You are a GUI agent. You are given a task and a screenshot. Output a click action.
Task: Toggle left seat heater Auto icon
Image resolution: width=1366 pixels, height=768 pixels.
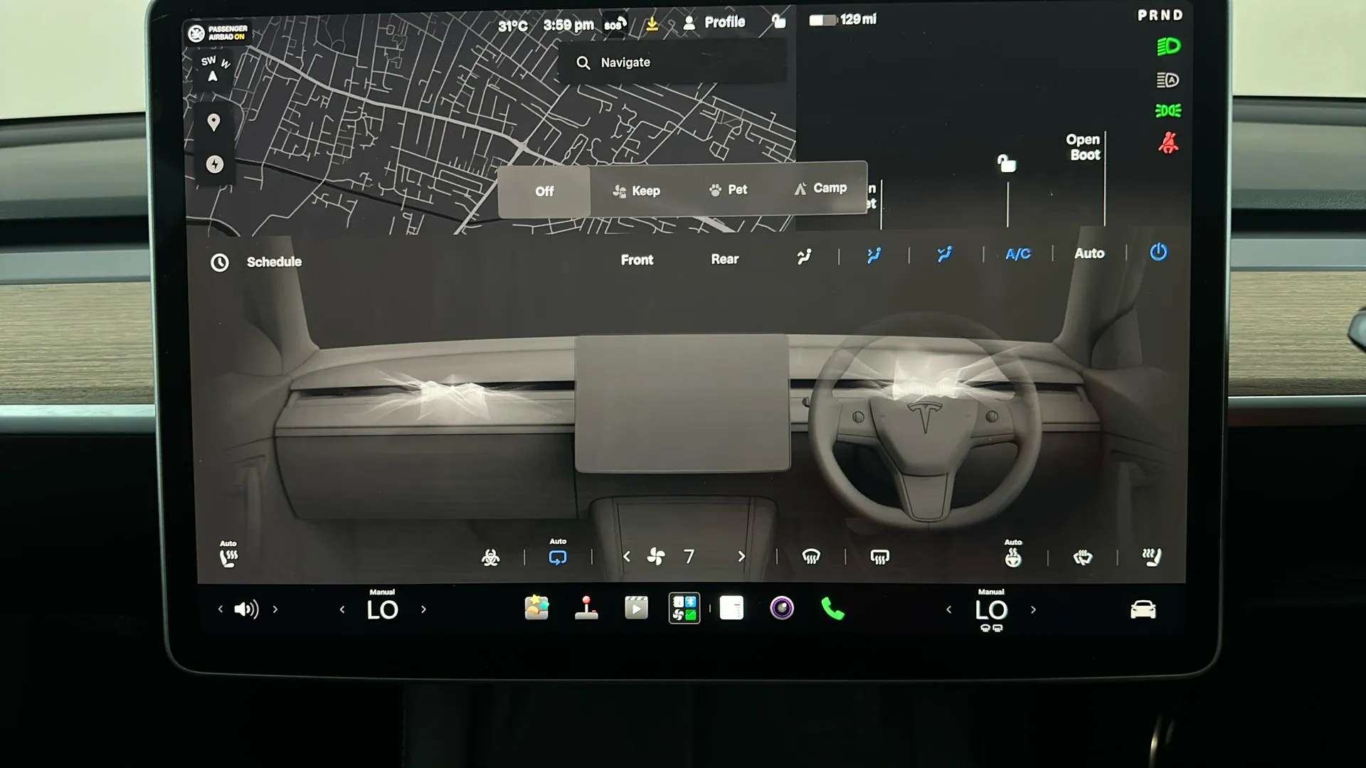pyautogui.click(x=228, y=554)
